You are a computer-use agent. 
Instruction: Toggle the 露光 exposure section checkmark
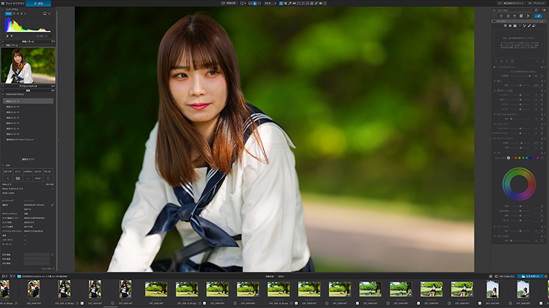[494, 81]
